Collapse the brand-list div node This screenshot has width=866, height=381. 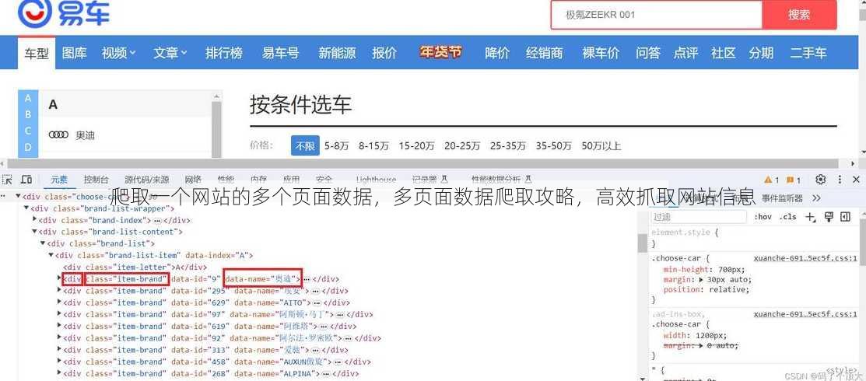43,243
